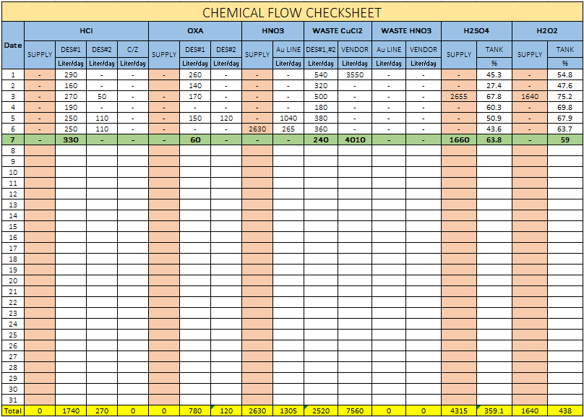Click the H2SO4 group header
The width and height of the screenshot is (584, 417).
pos(477,31)
